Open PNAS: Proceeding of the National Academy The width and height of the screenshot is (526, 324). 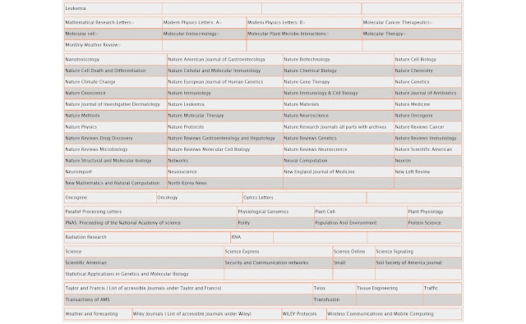122,223
